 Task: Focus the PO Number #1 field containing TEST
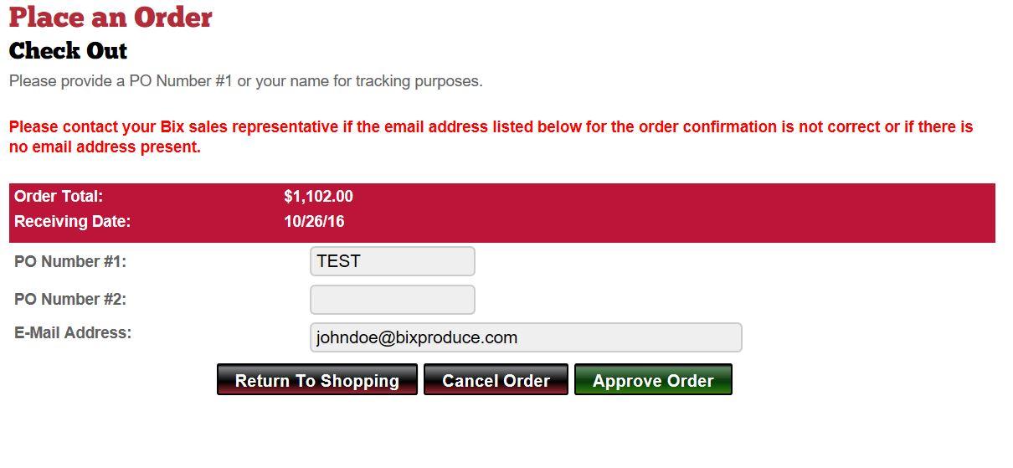click(x=393, y=261)
